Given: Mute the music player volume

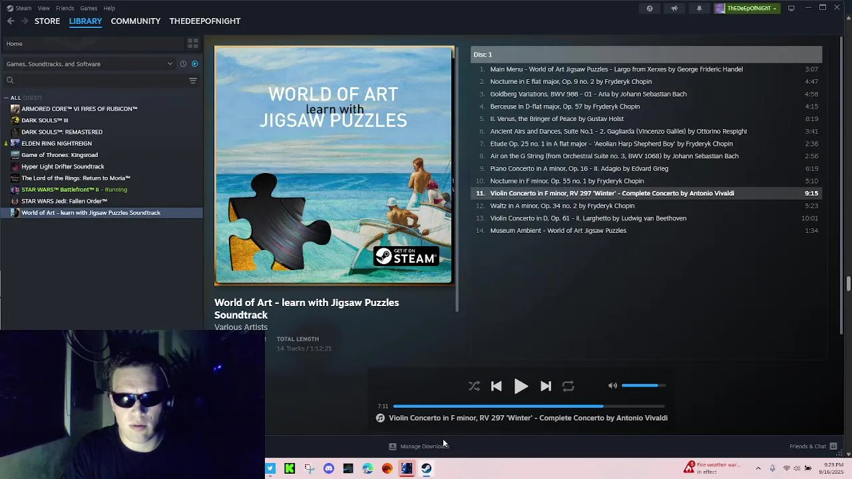Looking at the screenshot, I should click(612, 385).
